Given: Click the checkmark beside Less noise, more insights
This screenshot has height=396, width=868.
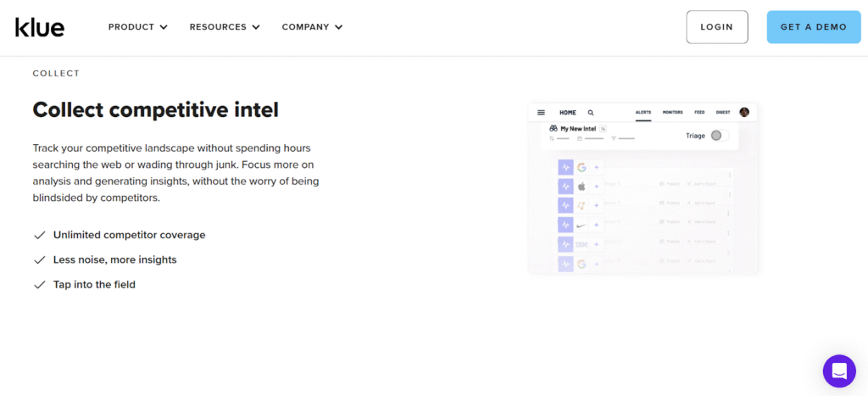Looking at the screenshot, I should click(39, 259).
